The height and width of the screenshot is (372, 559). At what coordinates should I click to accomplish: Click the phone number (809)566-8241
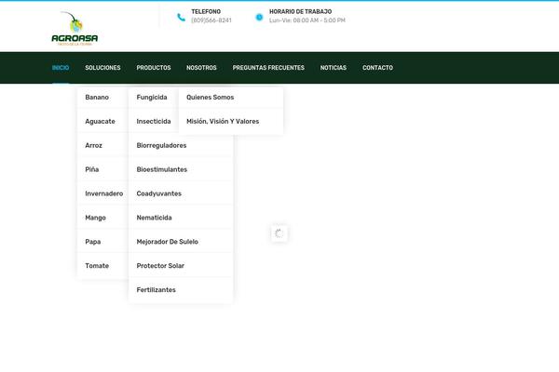click(211, 20)
